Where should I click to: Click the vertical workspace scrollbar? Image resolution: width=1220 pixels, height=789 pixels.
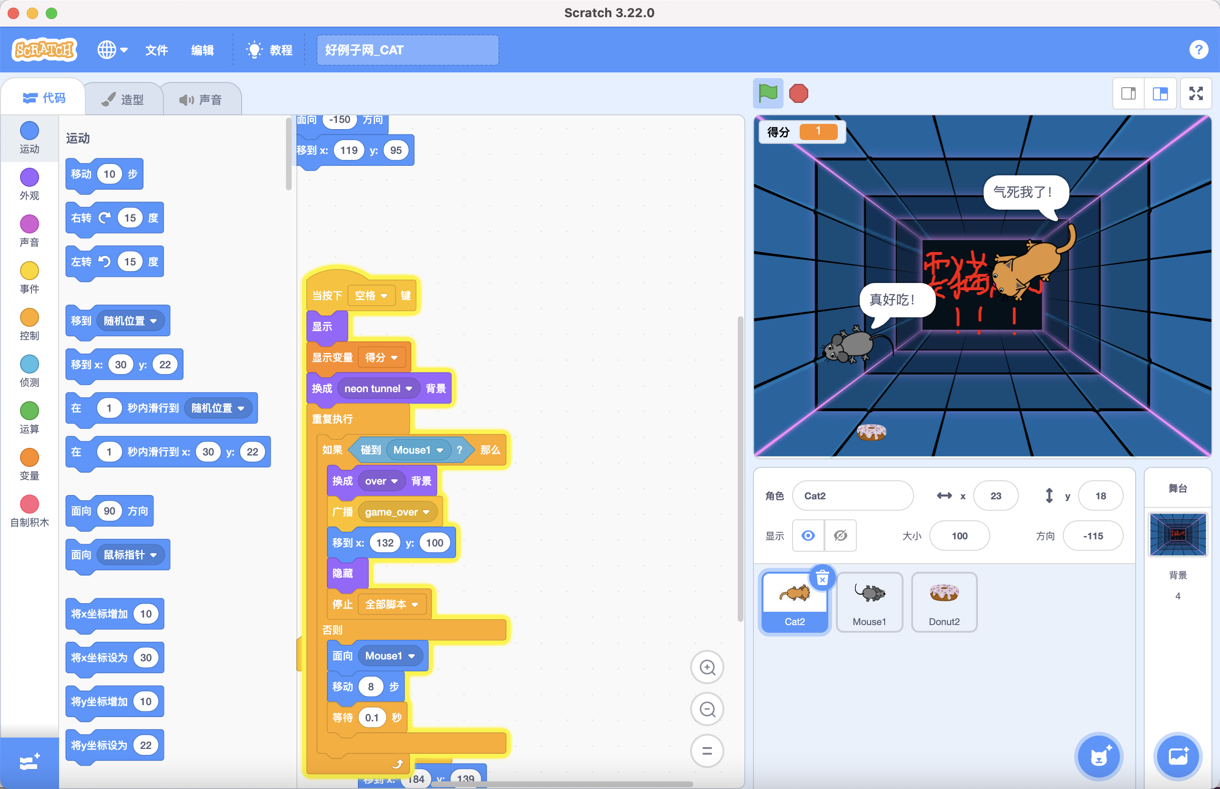[x=740, y=469]
